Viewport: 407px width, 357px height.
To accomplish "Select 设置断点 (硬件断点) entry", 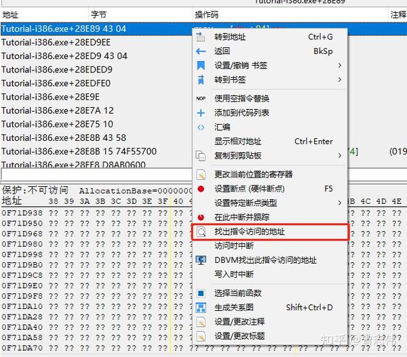I will 270,189.
